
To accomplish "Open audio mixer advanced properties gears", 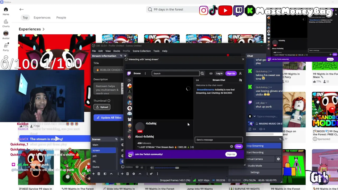I will click(151, 174).
